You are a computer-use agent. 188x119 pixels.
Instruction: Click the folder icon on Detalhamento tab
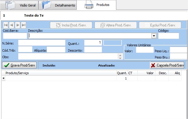[x=48, y=5]
